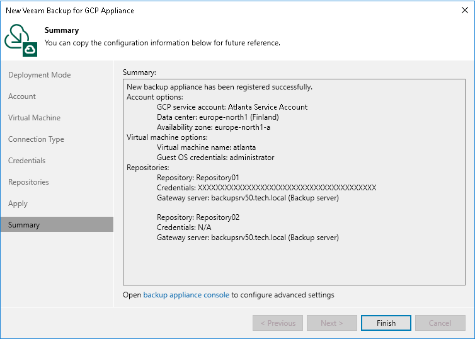Select the Deployment Mode step

point(40,75)
